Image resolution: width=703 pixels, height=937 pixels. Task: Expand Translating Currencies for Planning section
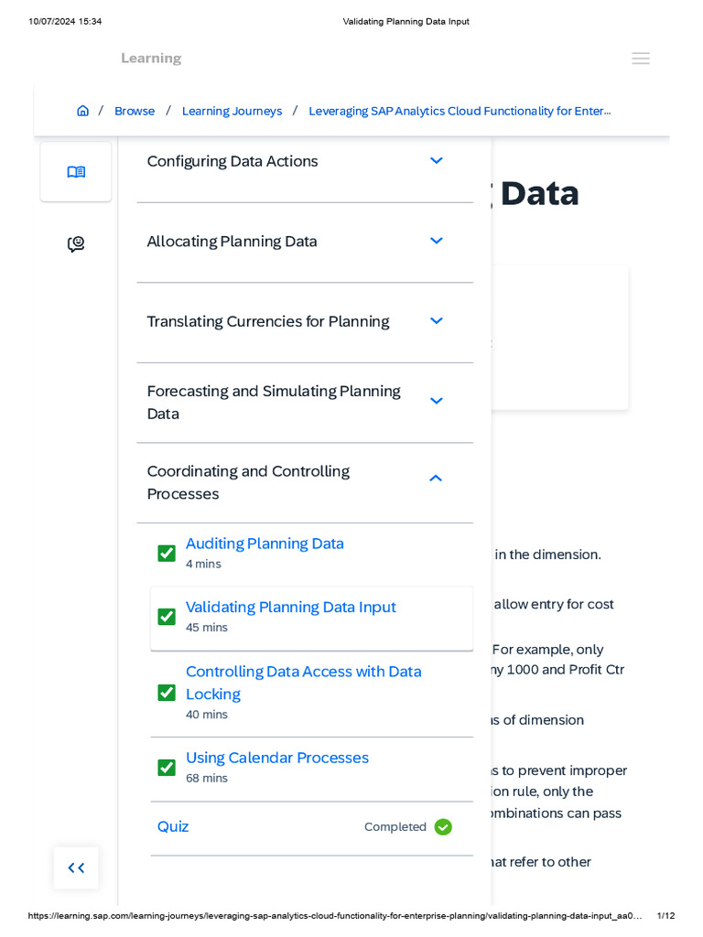(437, 321)
